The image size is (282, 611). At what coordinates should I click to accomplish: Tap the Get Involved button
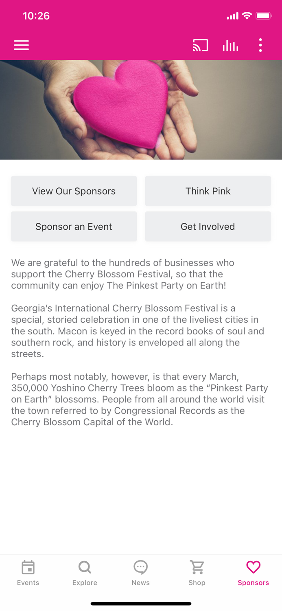(x=208, y=226)
